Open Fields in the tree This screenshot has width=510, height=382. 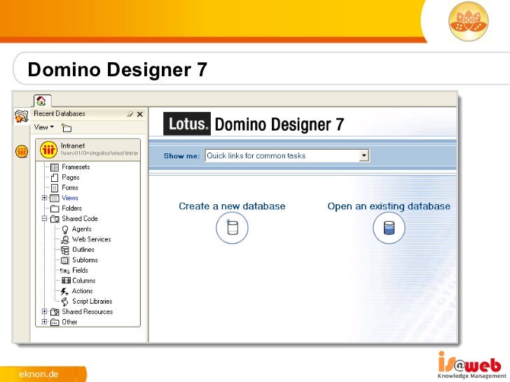80,270
